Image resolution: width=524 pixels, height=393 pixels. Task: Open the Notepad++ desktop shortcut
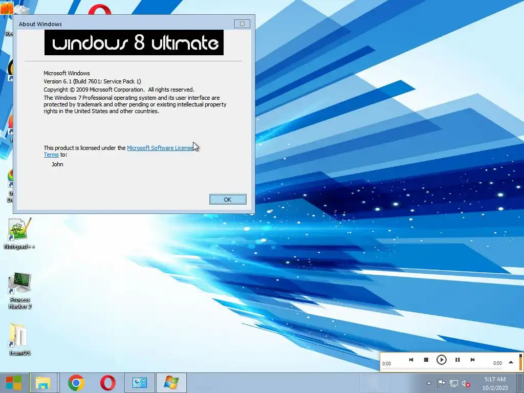coord(19,233)
